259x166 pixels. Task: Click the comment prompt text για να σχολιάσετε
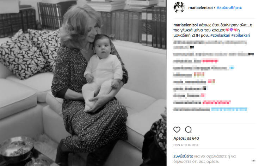[215, 156]
